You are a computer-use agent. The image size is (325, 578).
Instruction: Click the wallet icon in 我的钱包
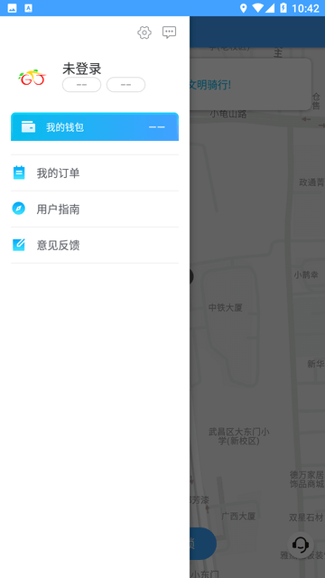click(x=28, y=126)
